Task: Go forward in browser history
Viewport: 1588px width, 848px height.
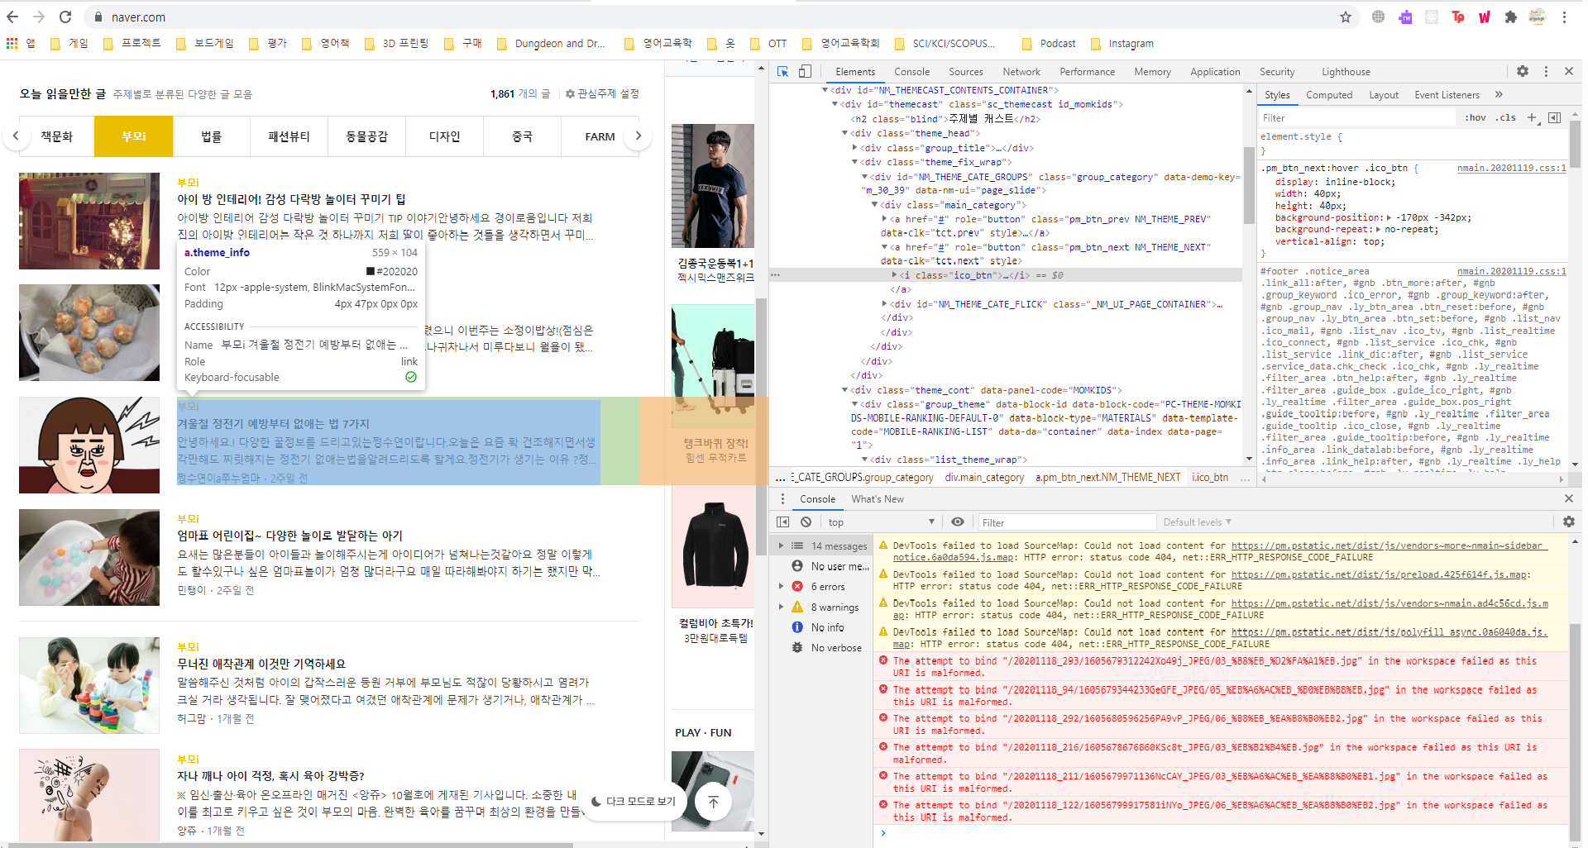Action: tap(39, 17)
